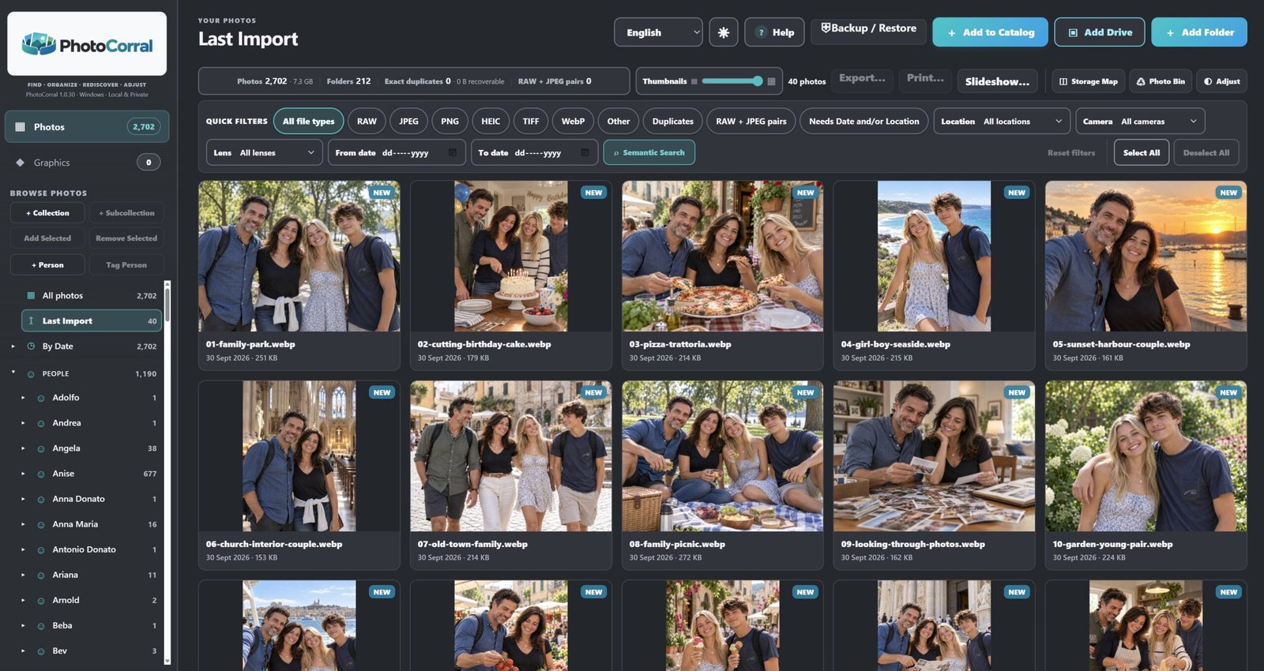Screen dimensions: 1264x671
Task: Open the Location All locations dropdown
Action: tap(1002, 122)
